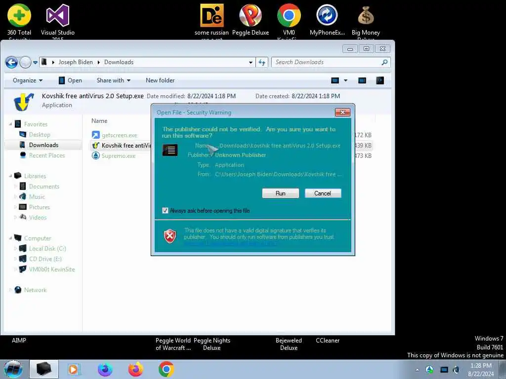The width and height of the screenshot is (506, 379).
Task: Open taskbar clock showing 1:28 PM
Action: [x=481, y=370]
